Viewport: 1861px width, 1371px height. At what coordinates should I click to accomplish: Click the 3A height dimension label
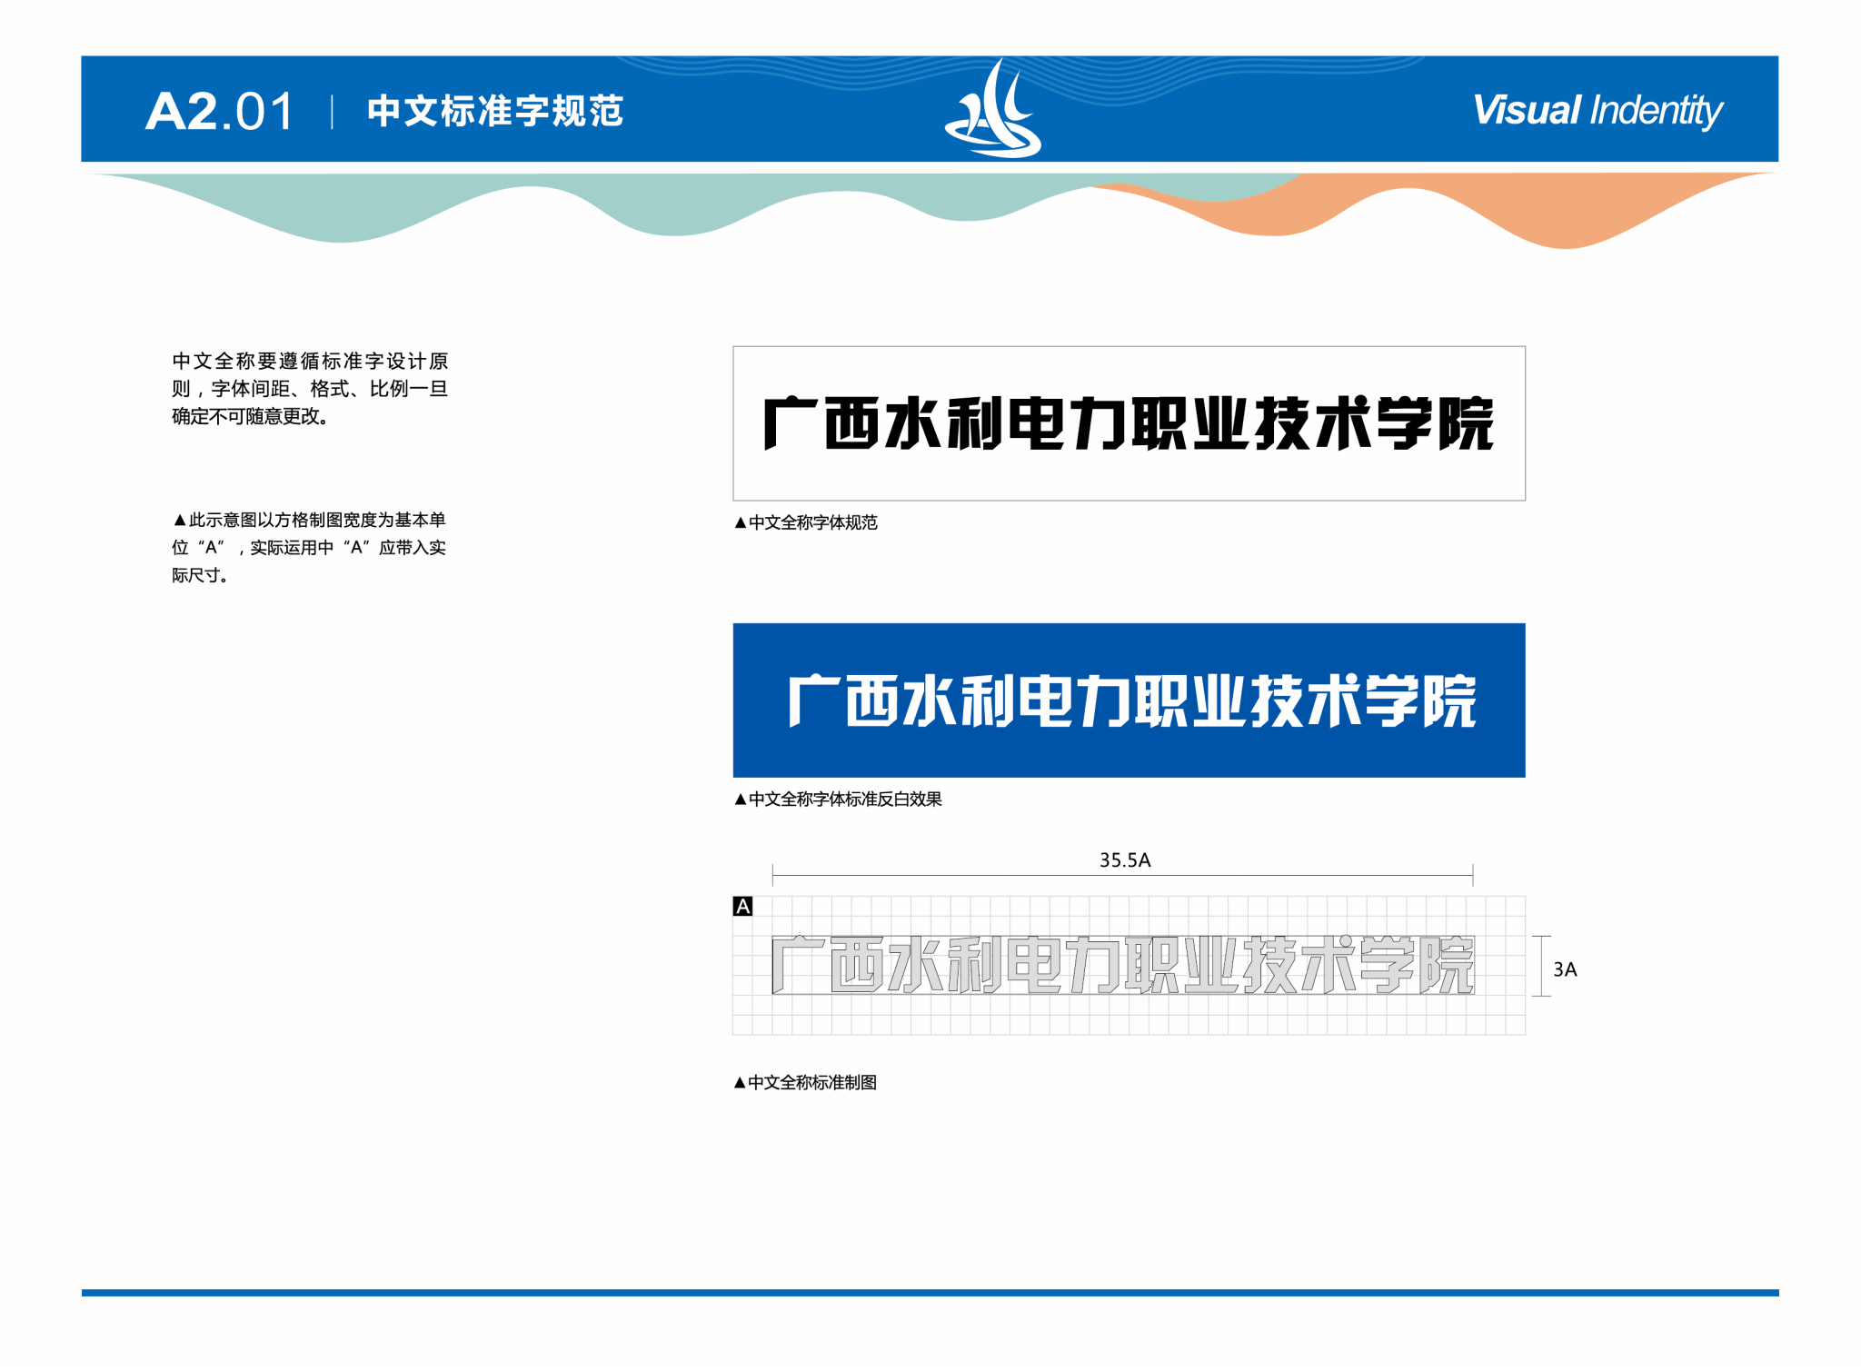(1564, 969)
